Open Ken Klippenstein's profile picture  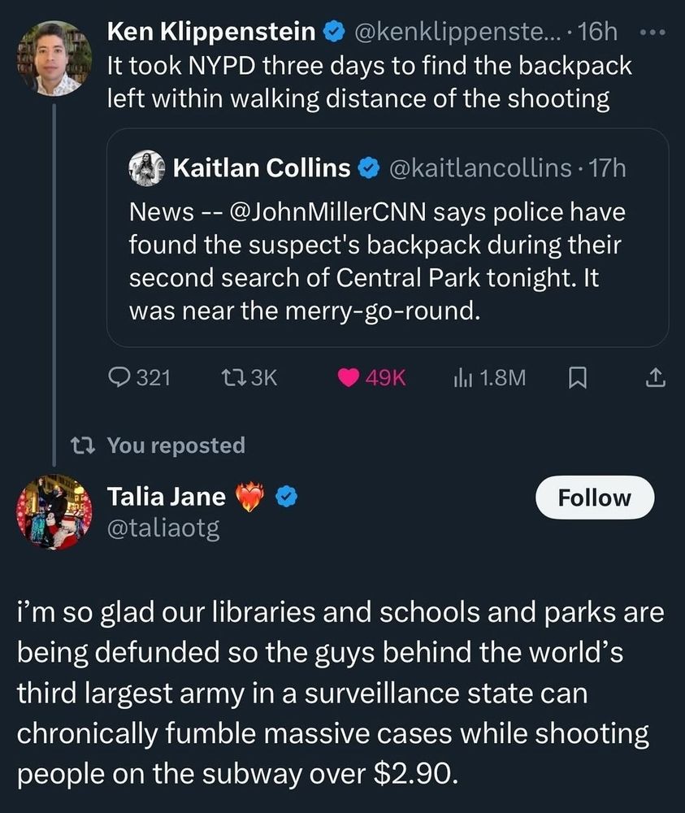(x=54, y=59)
